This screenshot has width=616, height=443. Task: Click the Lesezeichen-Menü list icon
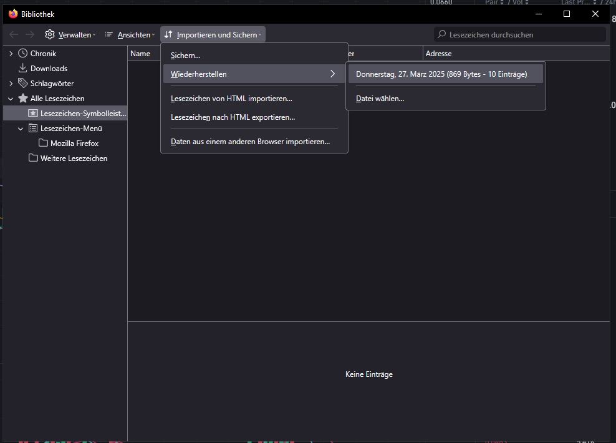33,128
